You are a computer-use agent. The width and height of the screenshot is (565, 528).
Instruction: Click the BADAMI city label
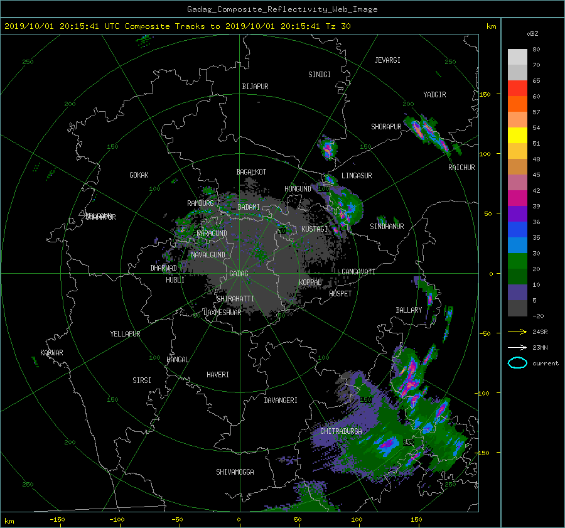click(x=249, y=207)
